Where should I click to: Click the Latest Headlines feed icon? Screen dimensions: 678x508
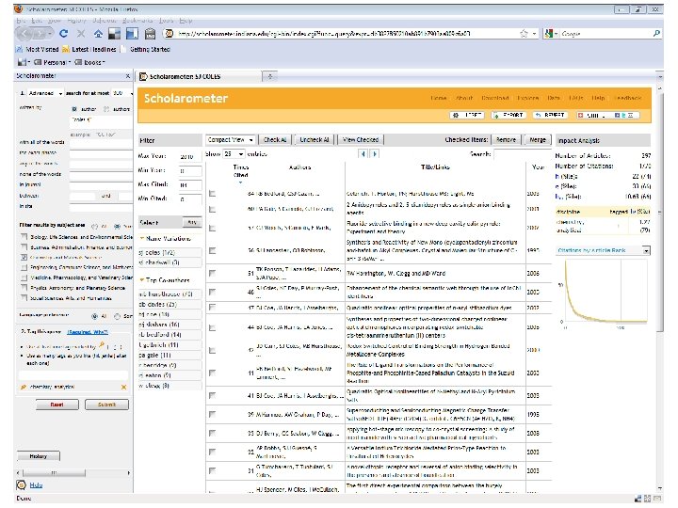click(x=66, y=49)
